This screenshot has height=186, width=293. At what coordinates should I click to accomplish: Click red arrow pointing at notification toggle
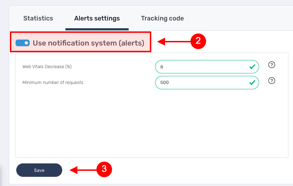[173, 42]
